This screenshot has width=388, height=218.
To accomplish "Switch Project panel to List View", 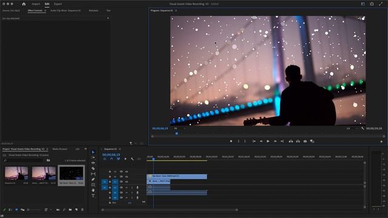I will [x=10, y=210].
